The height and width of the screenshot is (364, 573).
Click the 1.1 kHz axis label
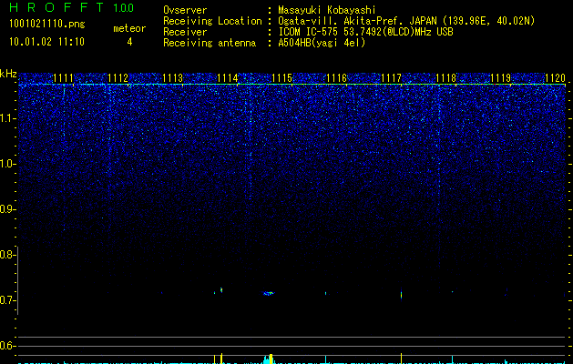click(7, 118)
